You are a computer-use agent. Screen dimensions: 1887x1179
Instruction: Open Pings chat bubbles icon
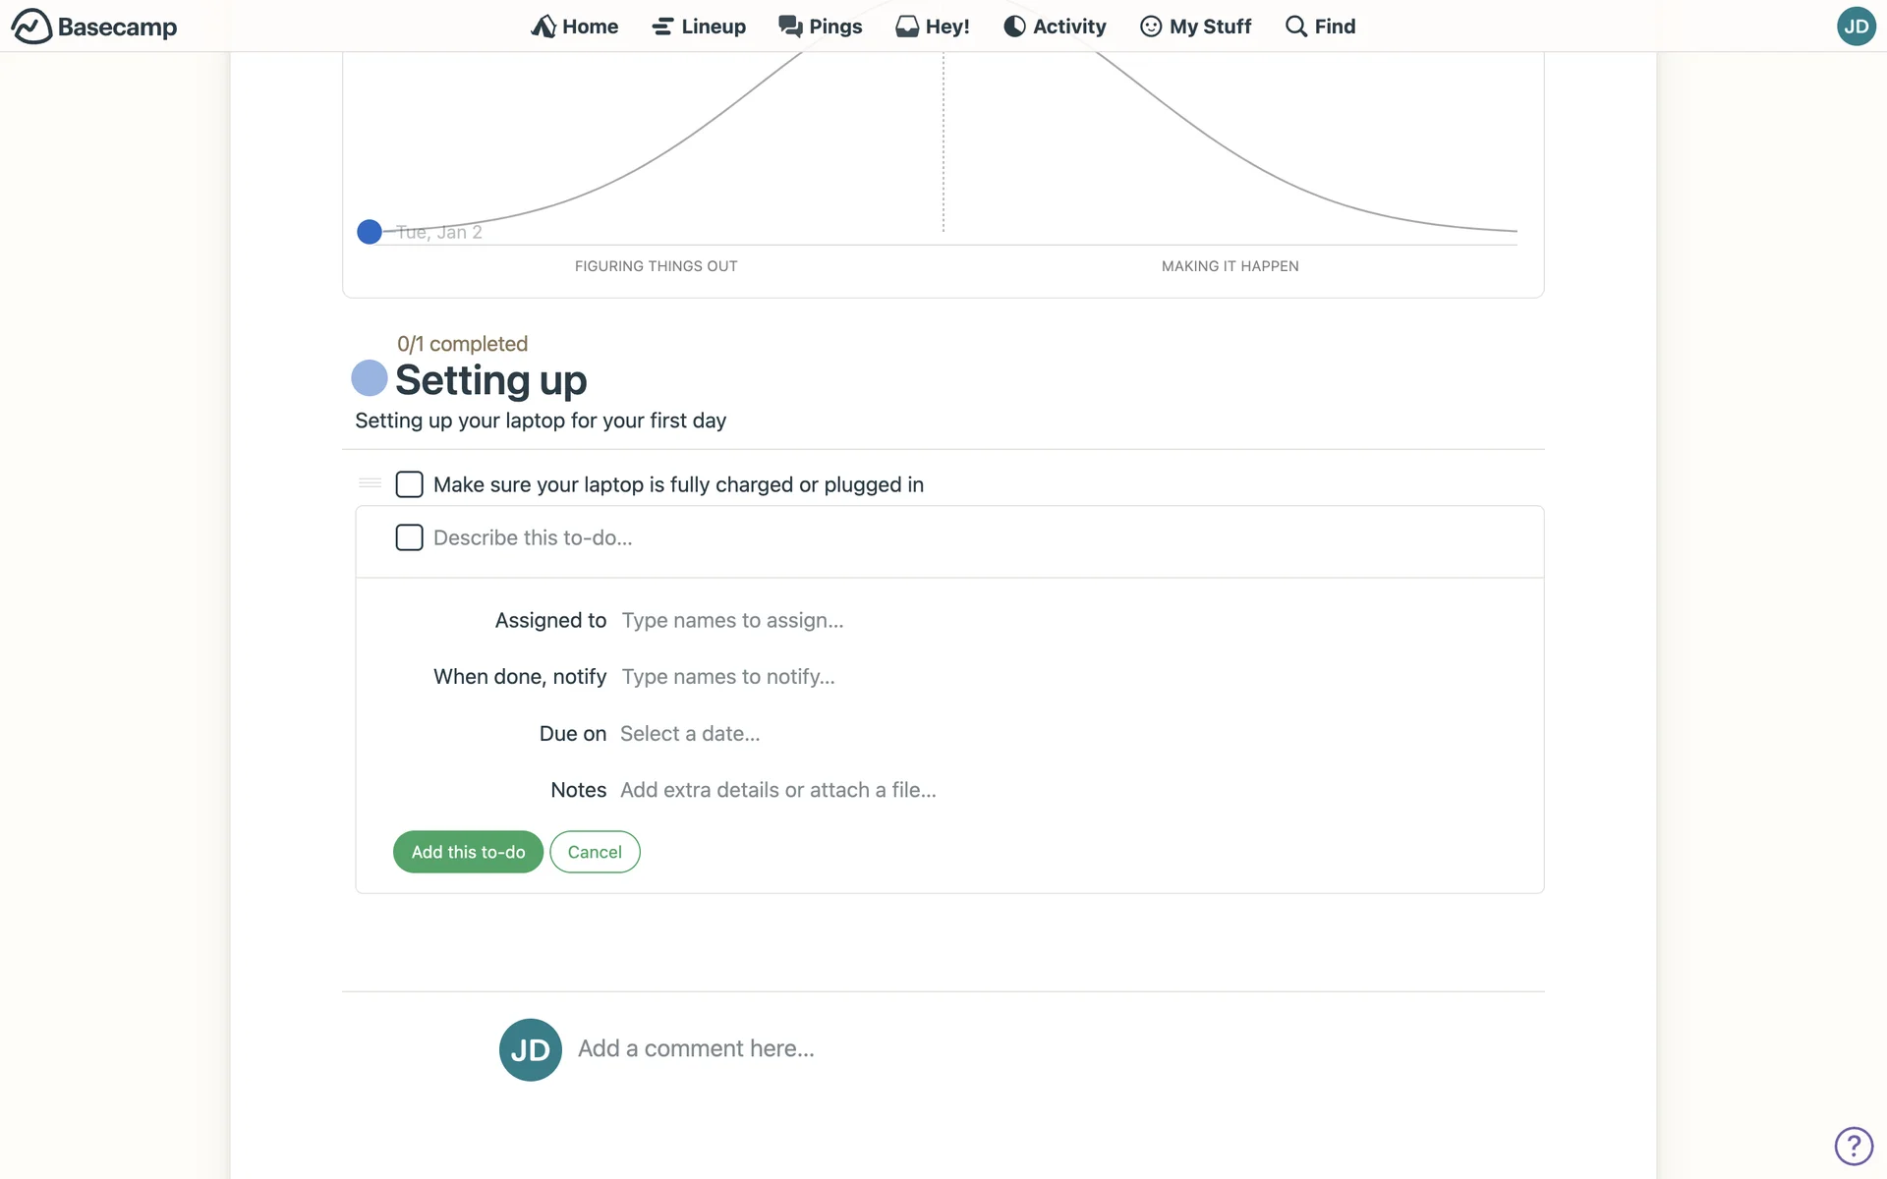point(790,27)
